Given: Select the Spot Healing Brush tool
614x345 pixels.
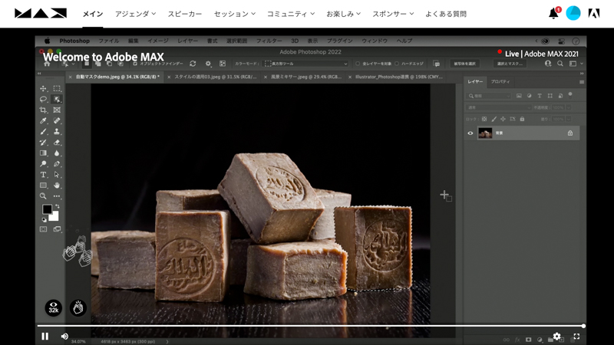Looking at the screenshot, I should click(57, 121).
